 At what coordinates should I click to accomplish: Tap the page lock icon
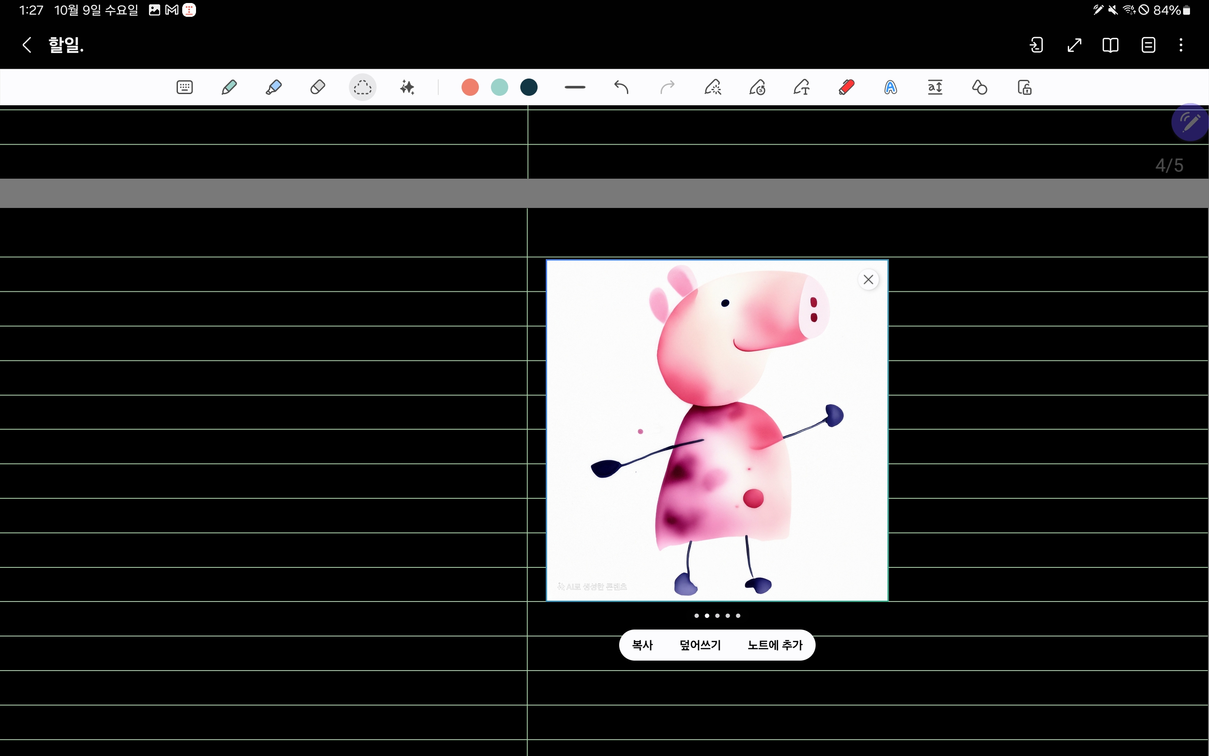(x=1025, y=88)
